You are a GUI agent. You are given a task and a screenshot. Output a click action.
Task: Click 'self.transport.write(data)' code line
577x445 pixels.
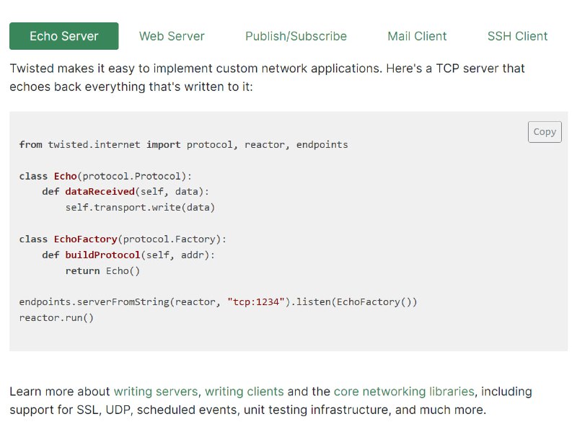click(x=140, y=208)
